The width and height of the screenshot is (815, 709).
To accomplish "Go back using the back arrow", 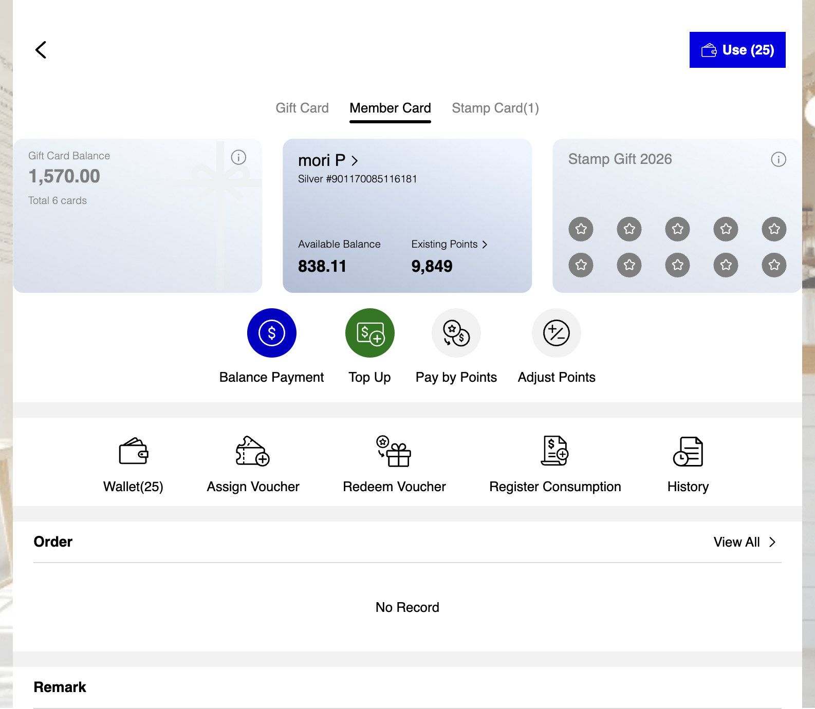I will coord(41,50).
